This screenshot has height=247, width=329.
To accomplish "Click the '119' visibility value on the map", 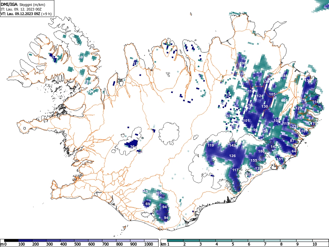I will click(211, 145).
